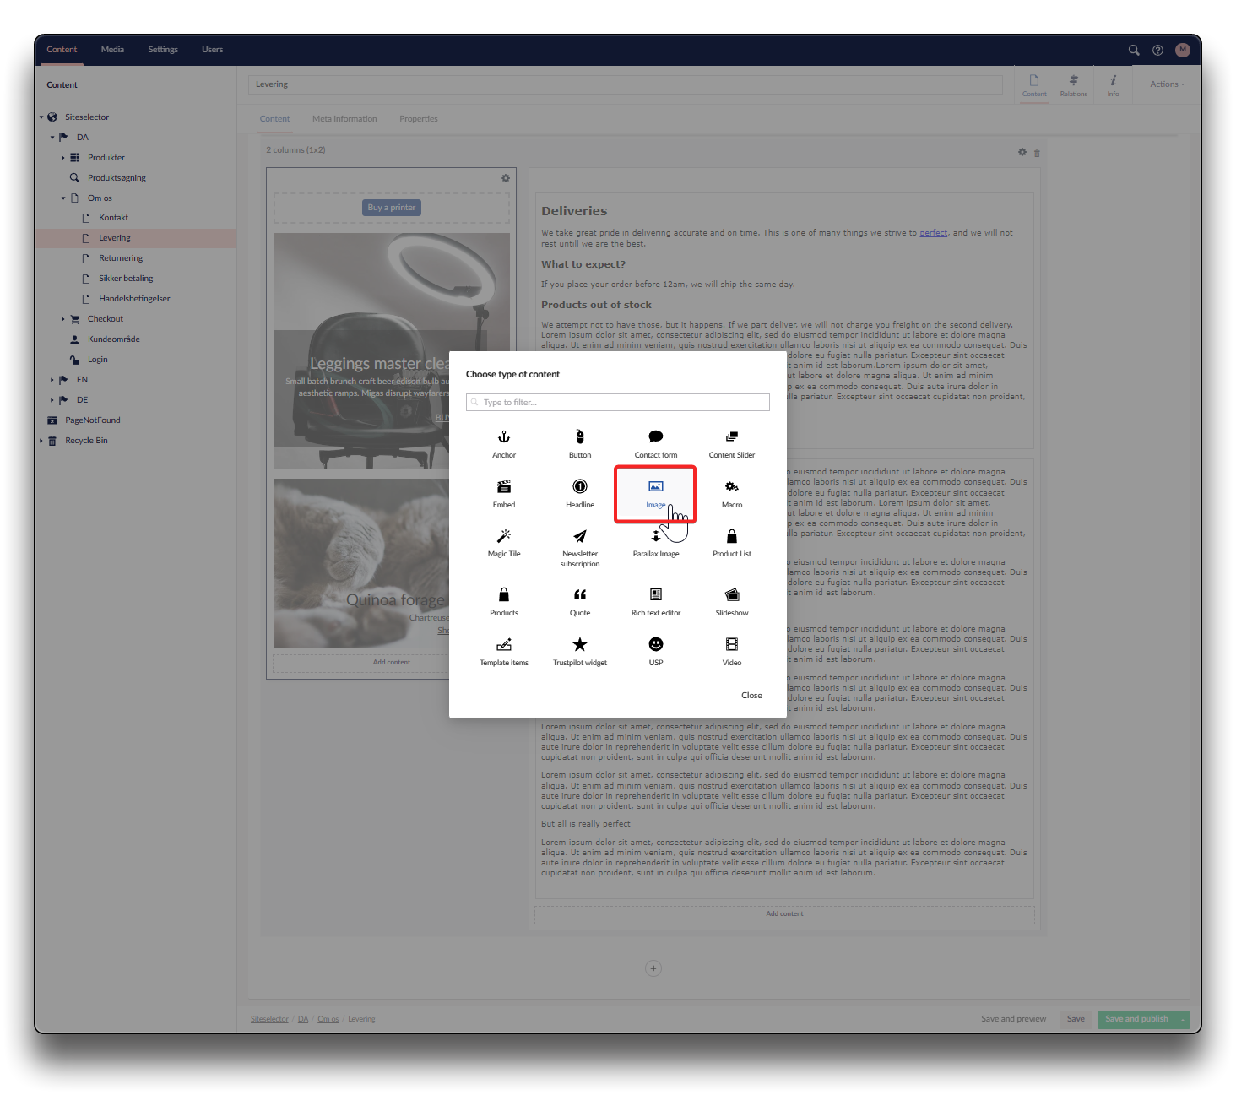Image resolution: width=1236 pixels, height=1095 pixels.
Task: Collapse the Om os tree node
Action: [x=63, y=198]
